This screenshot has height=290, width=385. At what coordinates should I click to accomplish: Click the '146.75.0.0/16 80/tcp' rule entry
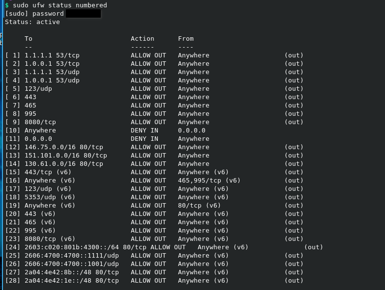point(64,147)
